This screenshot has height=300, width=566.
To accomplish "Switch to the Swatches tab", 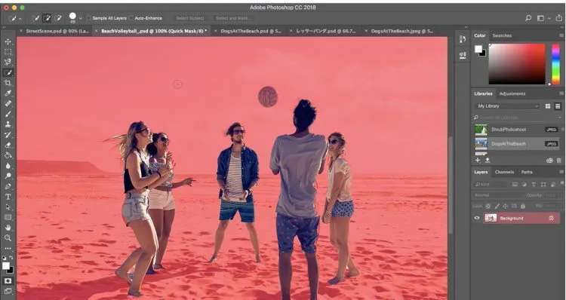I will (502, 35).
